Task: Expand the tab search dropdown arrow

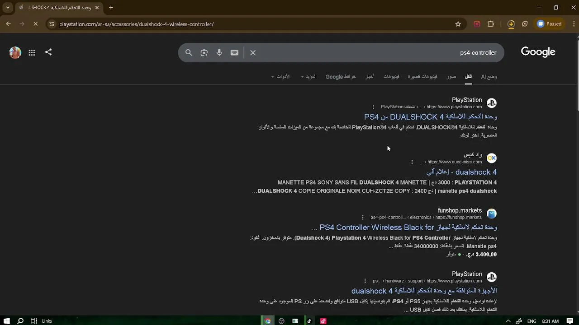Action: [x=8, y=8]
